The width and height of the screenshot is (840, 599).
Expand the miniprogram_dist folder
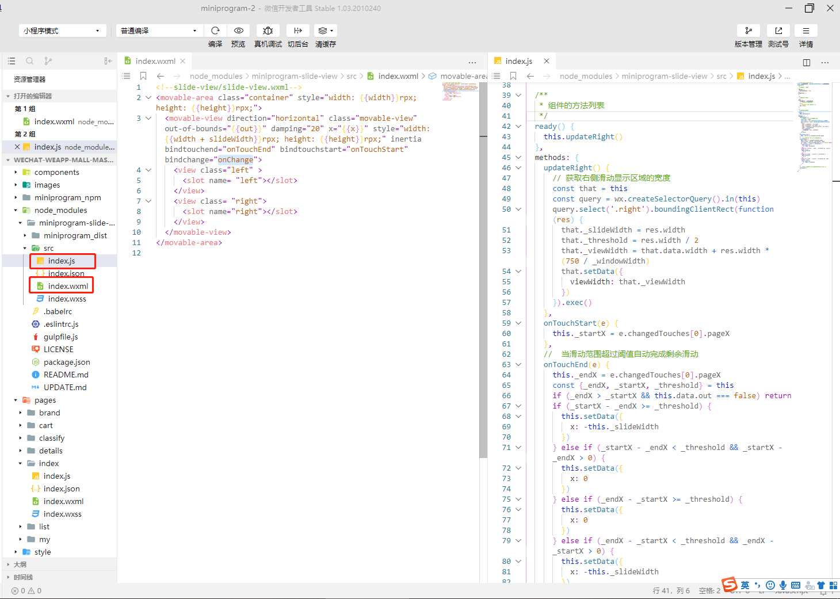(25, 235)
